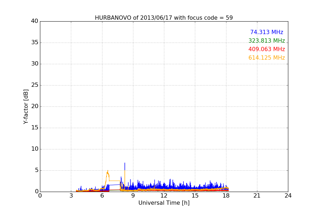This screenshot has width=320, height=213.
Task: Click the y-axis tick label 40
Action: pyautogui.click(x=35, y=21)
